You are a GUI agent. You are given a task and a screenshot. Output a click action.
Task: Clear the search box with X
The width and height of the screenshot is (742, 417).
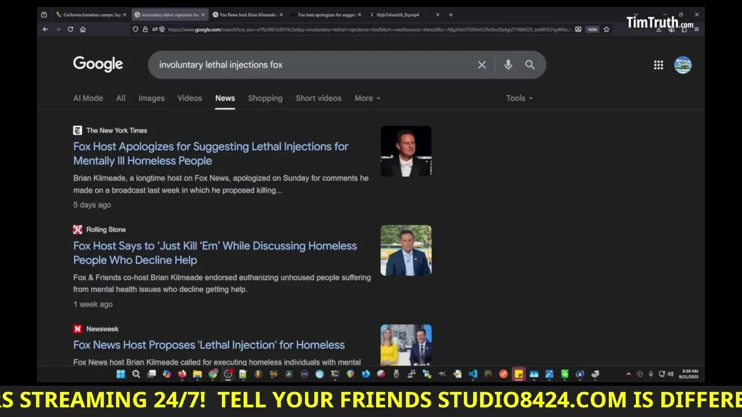tap(482, 65)
